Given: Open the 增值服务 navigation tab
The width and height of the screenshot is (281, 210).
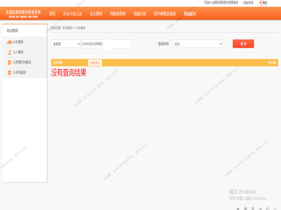Looking at the screenshot, I should click(190, 14).
